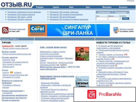Open the Авто menu item
The height and width of the screenshot is (102, 136).
pos(88,7)
